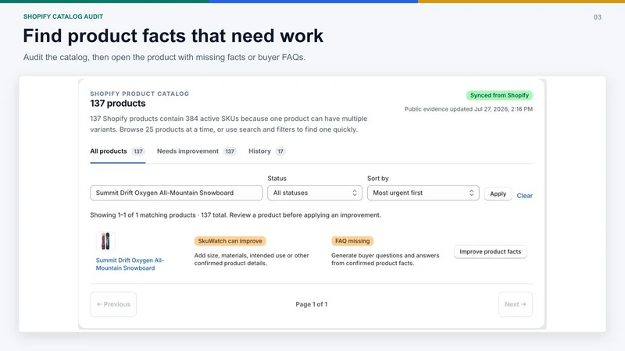625x351 pixels.
Task: Click the Apply button
Action: coord(498,193)
